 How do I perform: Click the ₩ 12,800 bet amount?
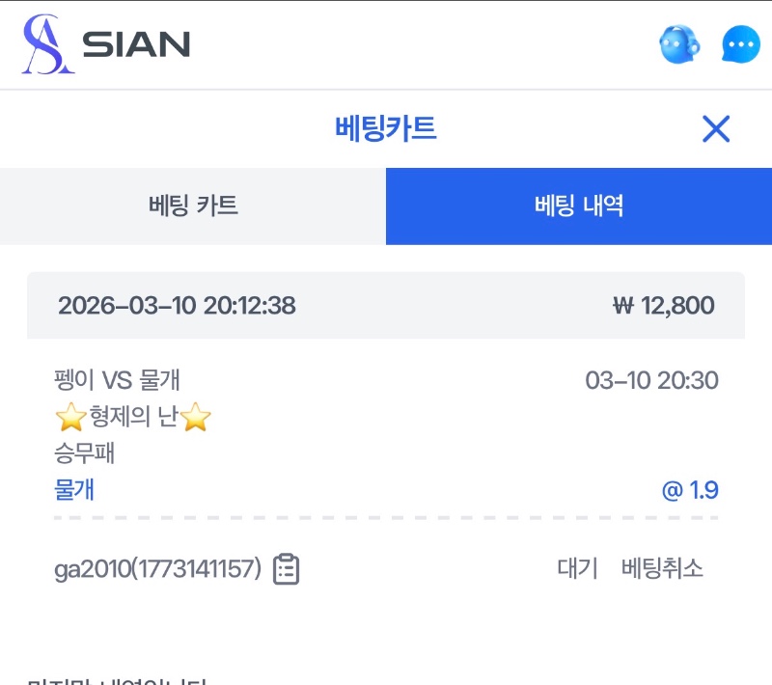[664, 306]
